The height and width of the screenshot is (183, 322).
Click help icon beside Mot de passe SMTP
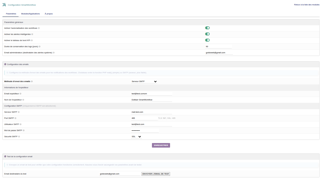tap(24, 130)
